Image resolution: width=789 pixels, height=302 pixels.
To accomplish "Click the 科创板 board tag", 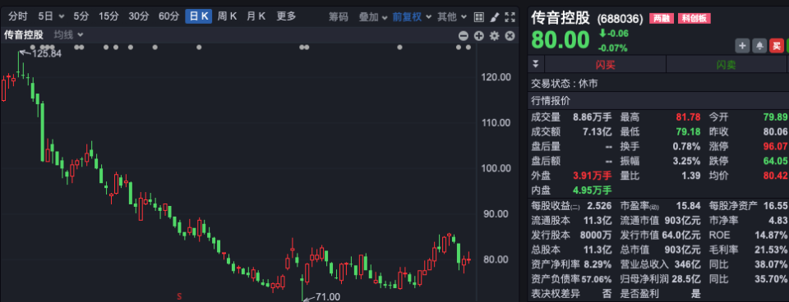I will pyautogui.click(x=694, y=19).
